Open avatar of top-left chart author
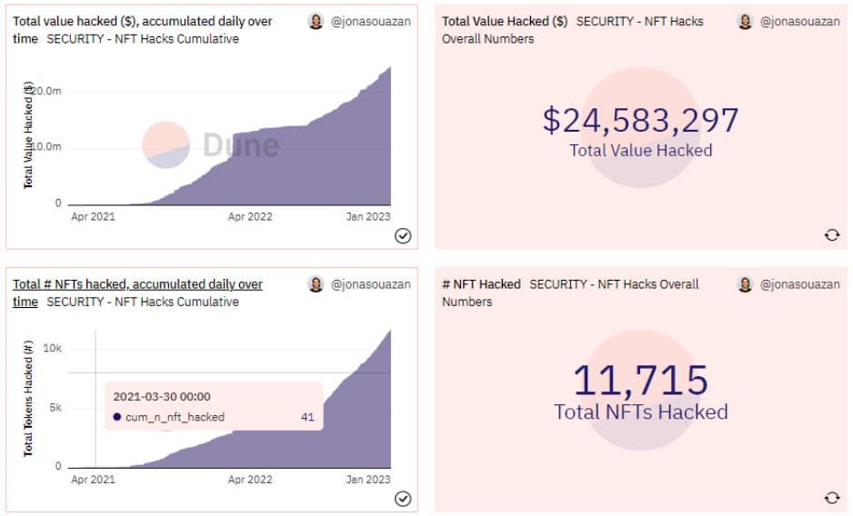The width and height of the screenshot is (853, 516). click(316, 21)
